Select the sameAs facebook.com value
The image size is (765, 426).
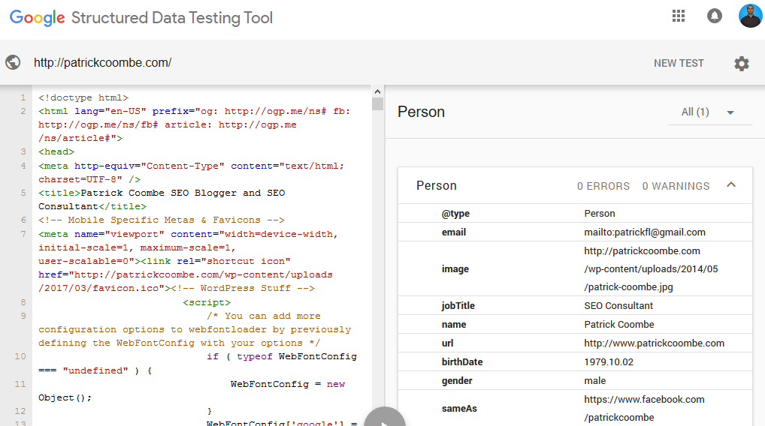tap(644, 409)
